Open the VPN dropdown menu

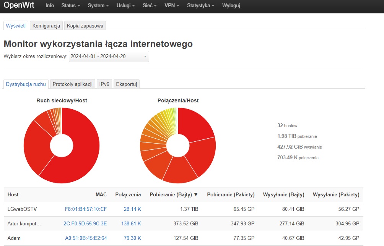tap(172, 6)
